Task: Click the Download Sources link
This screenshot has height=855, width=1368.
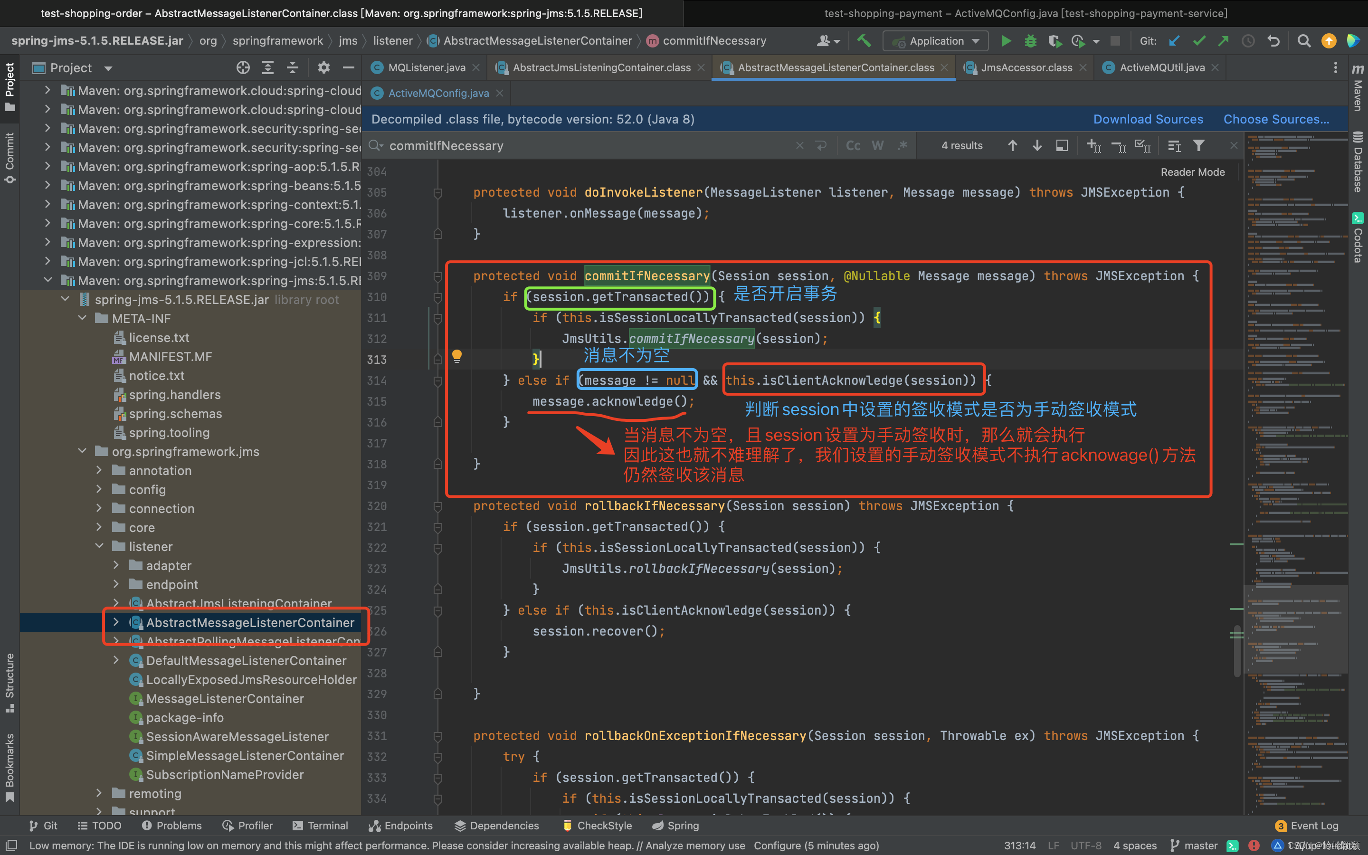Action: [1148, 119]
